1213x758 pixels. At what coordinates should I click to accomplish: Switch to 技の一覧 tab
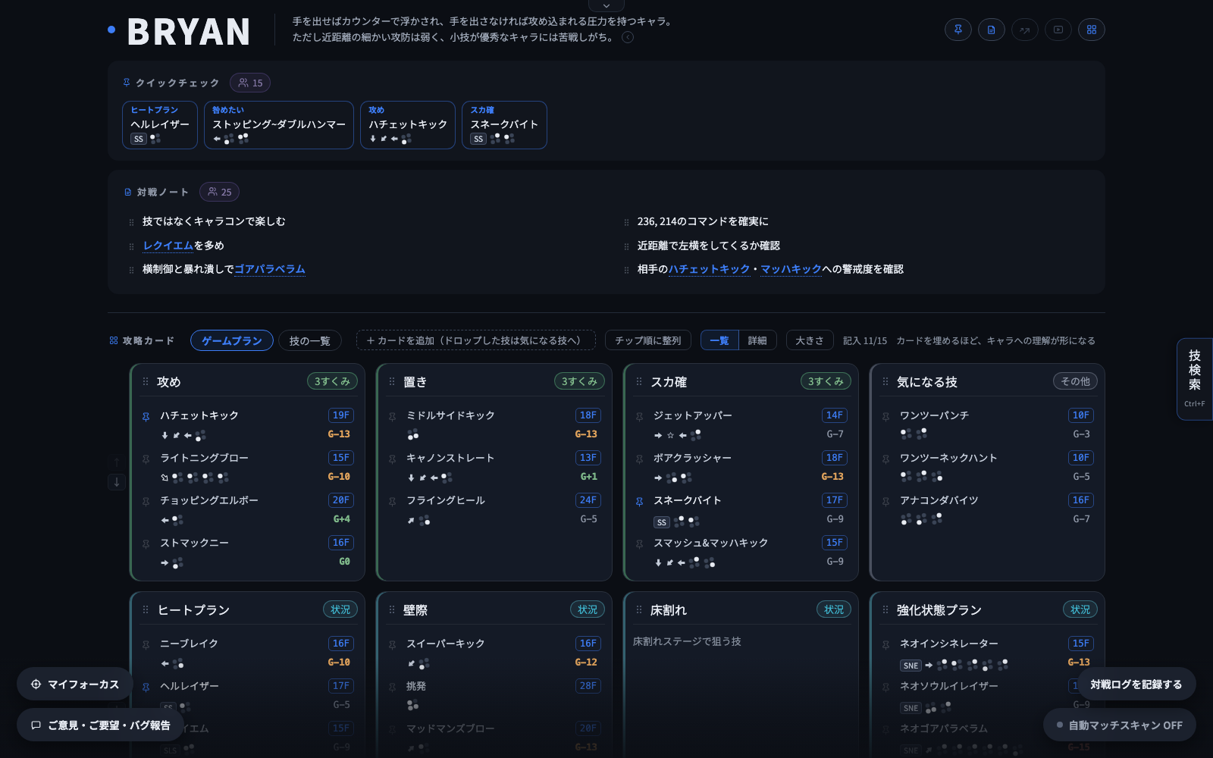click(310, 340)
